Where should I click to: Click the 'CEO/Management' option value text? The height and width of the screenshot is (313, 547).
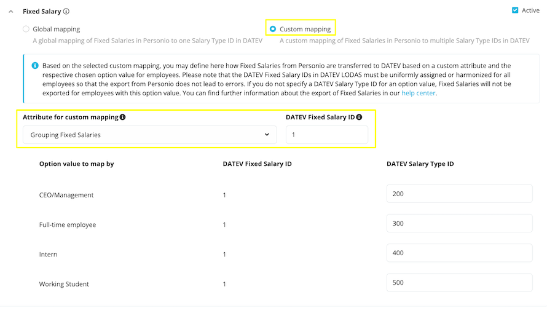click(66, 195)
